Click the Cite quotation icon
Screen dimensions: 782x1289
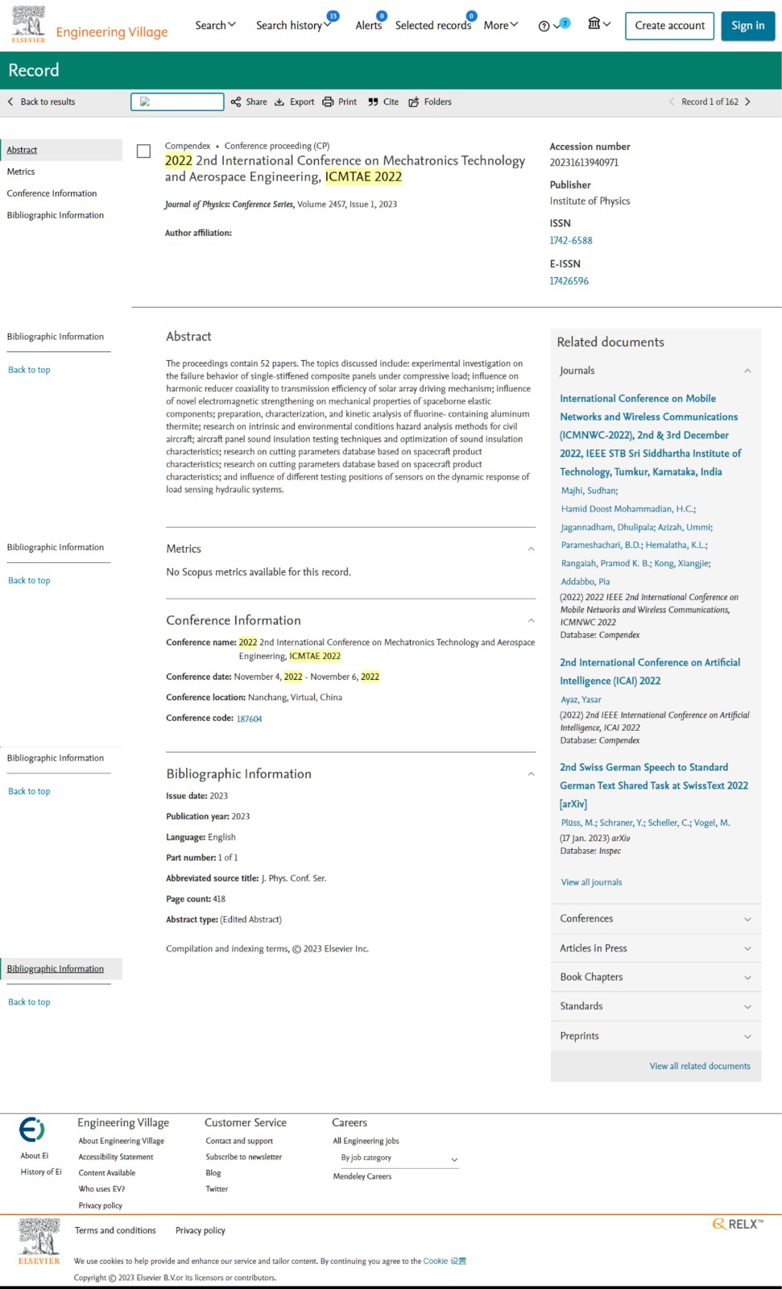point(373,102)
